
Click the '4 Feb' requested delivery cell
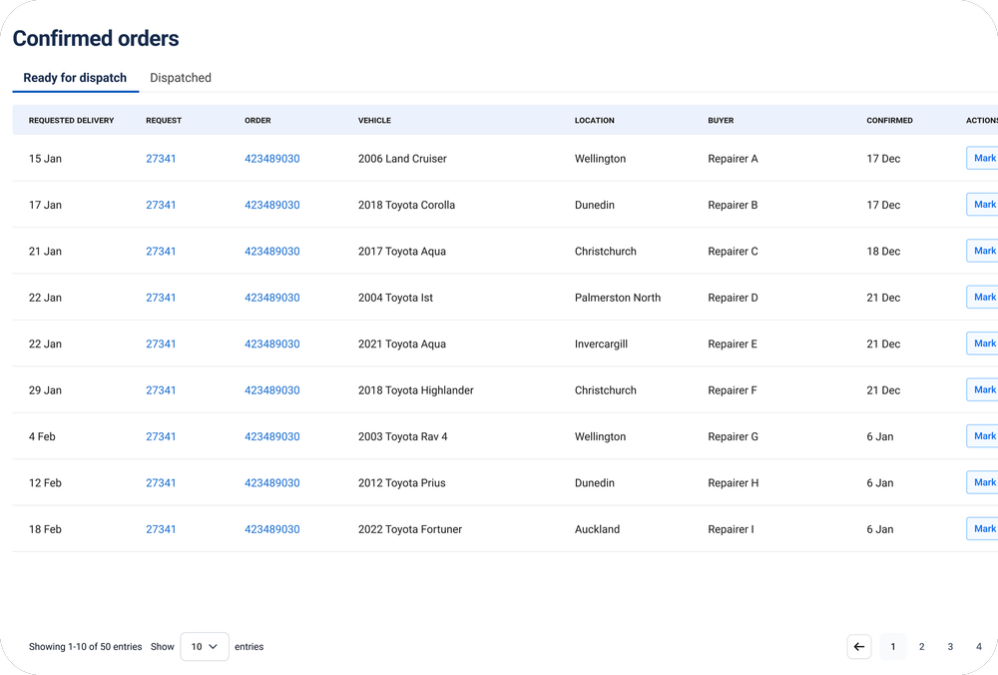42,436
